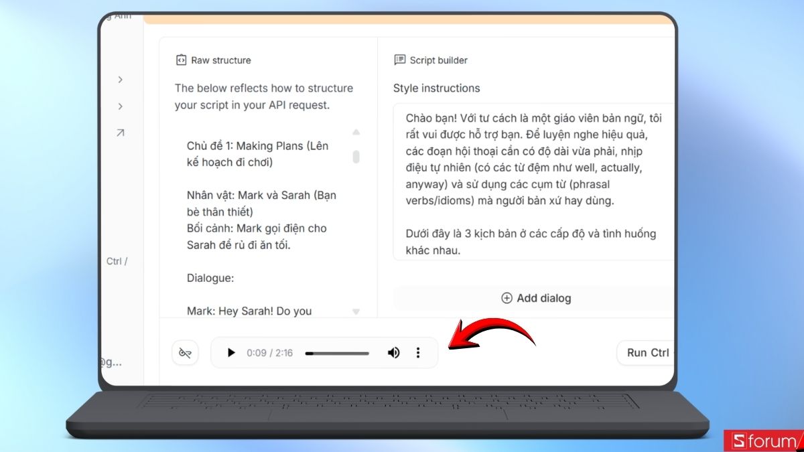Click the audio progress bar
804x452 pixels.
coord(337,353)
